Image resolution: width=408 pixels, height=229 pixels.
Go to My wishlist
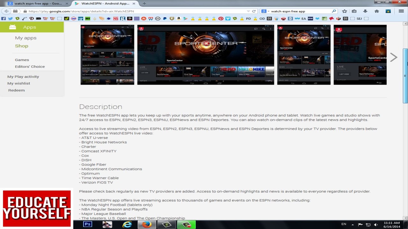click(x=19, y=83)
